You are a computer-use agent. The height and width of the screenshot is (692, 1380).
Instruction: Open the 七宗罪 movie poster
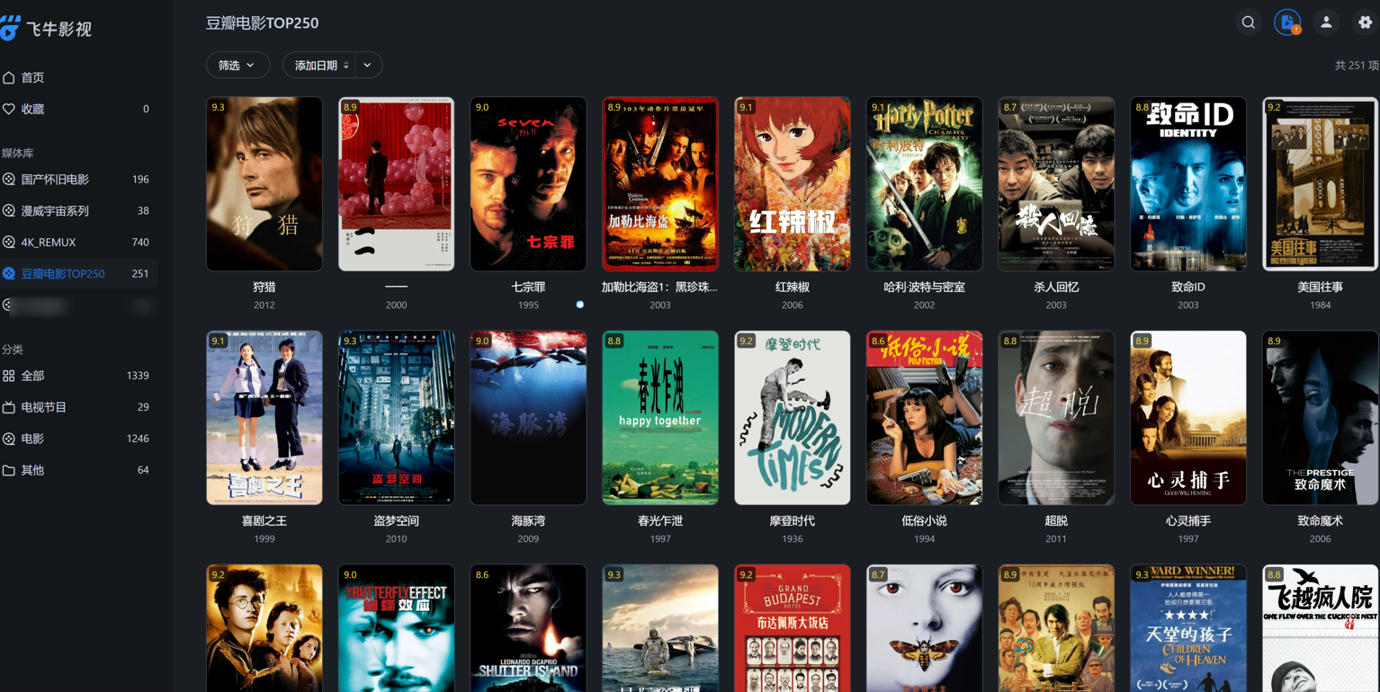tap(528, 183)
